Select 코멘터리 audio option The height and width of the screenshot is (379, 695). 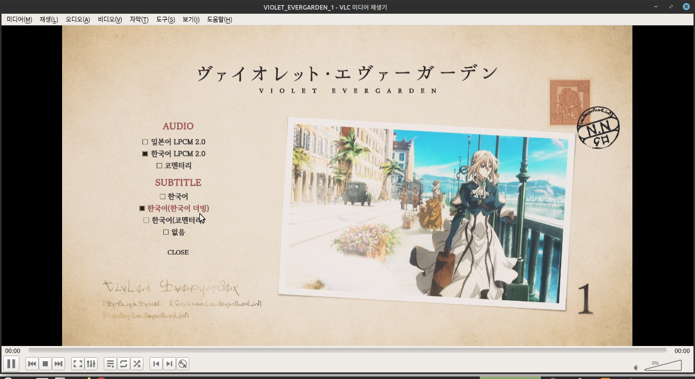174,166
